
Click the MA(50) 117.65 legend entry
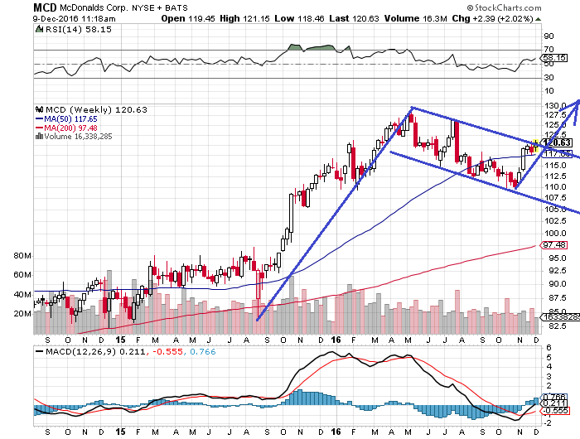pyautogui.click(x=66, y=119)
